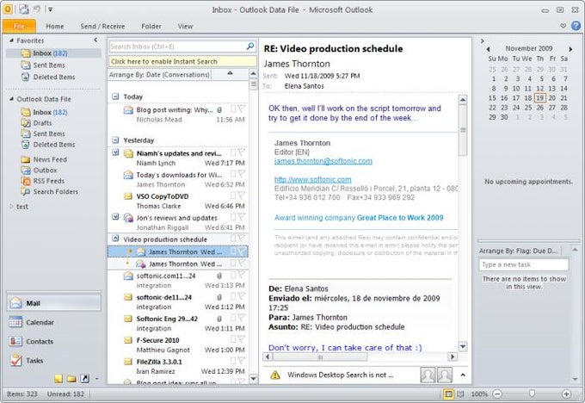
Task: Expand Jon's reviews and updates conversation
Action: coord(115,217)
